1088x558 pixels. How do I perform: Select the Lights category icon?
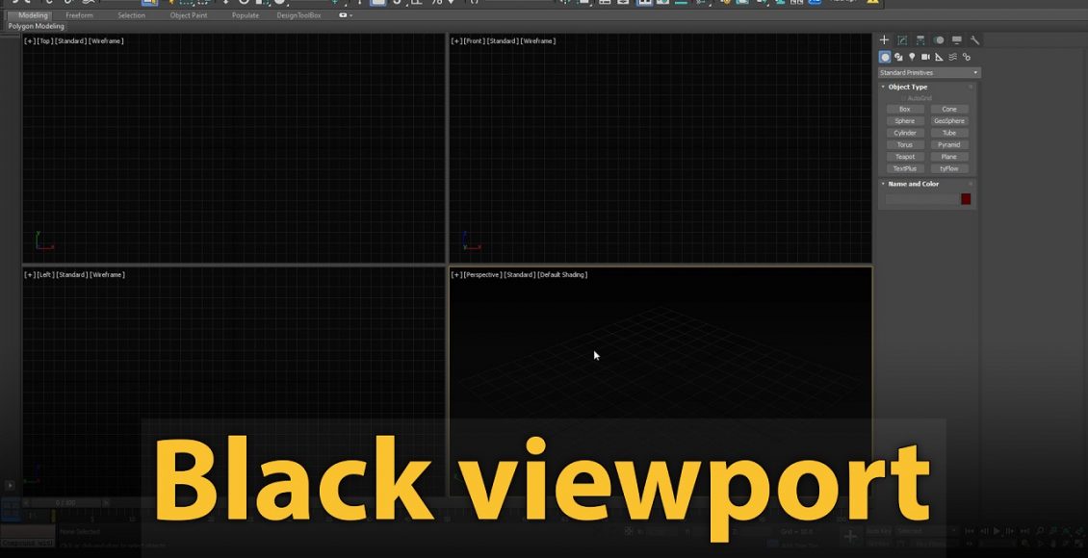912,57
